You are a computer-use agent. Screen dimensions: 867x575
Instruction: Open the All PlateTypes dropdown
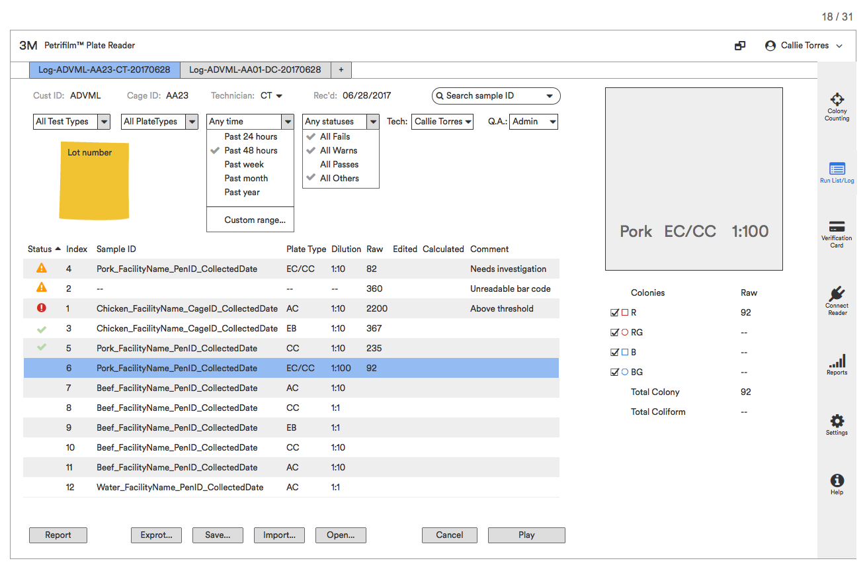tap(160, 122)
